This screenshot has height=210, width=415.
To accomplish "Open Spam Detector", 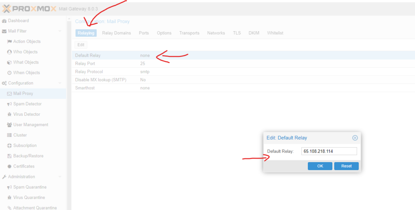I will click(28, 104).
